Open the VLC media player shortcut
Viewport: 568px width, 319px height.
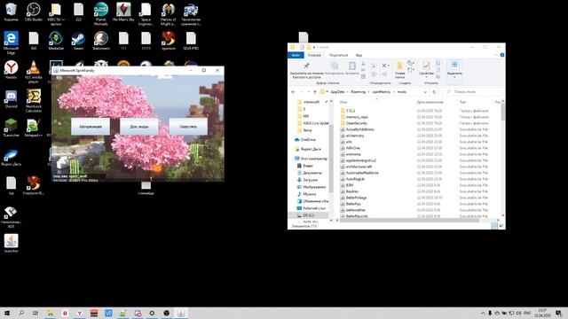pyautogui.click(x=34, y=71)
